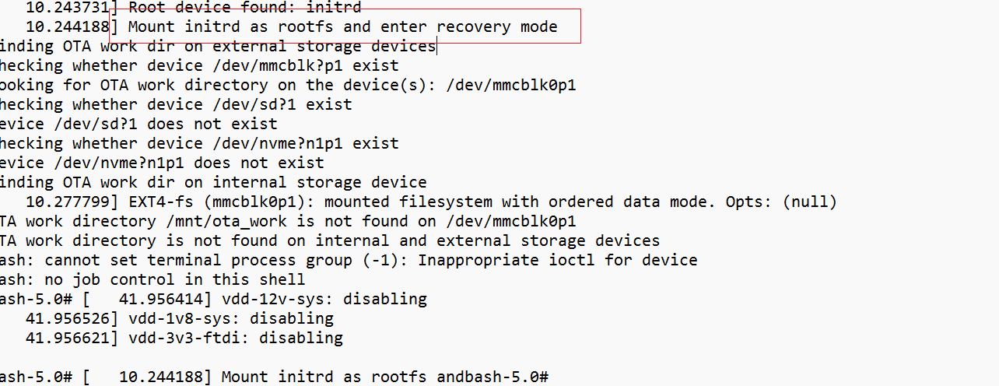Click the '/mnt/ota_work is not found' line

click(288, 221)
